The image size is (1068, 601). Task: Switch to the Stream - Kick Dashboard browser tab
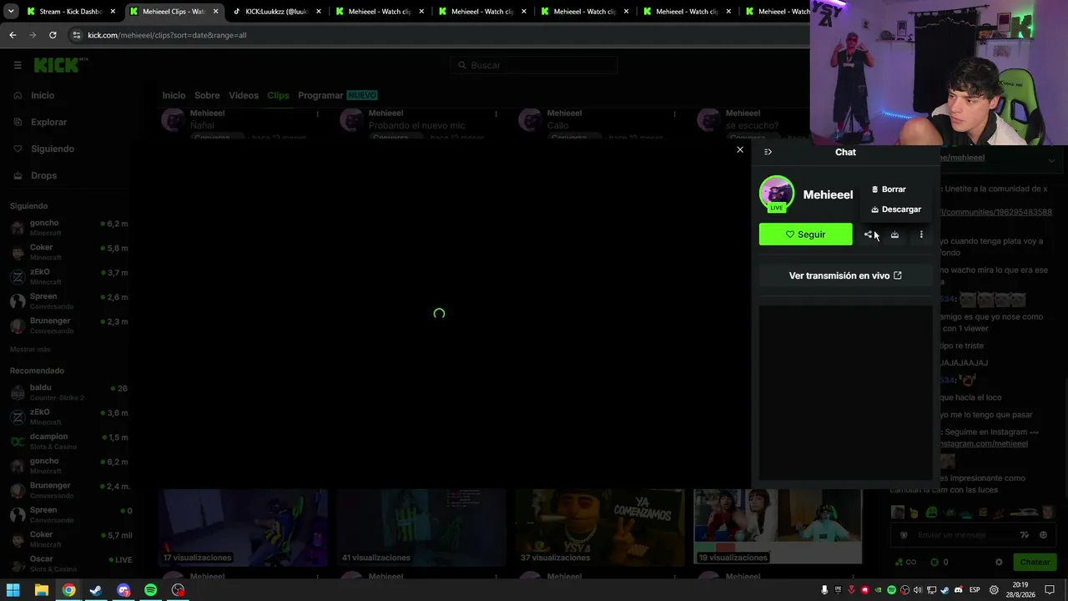(x=72, y=12)
